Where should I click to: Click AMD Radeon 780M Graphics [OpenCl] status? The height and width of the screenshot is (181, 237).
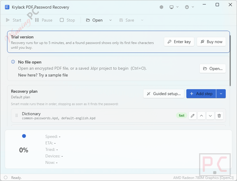[203, 178]
